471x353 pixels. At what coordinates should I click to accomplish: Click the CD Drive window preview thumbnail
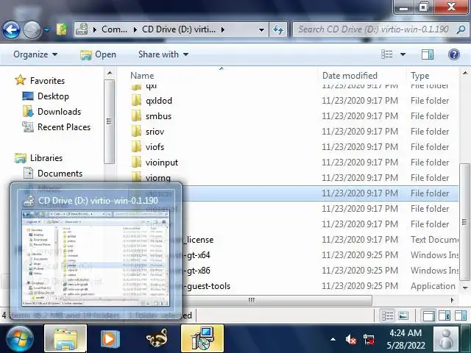96,258
